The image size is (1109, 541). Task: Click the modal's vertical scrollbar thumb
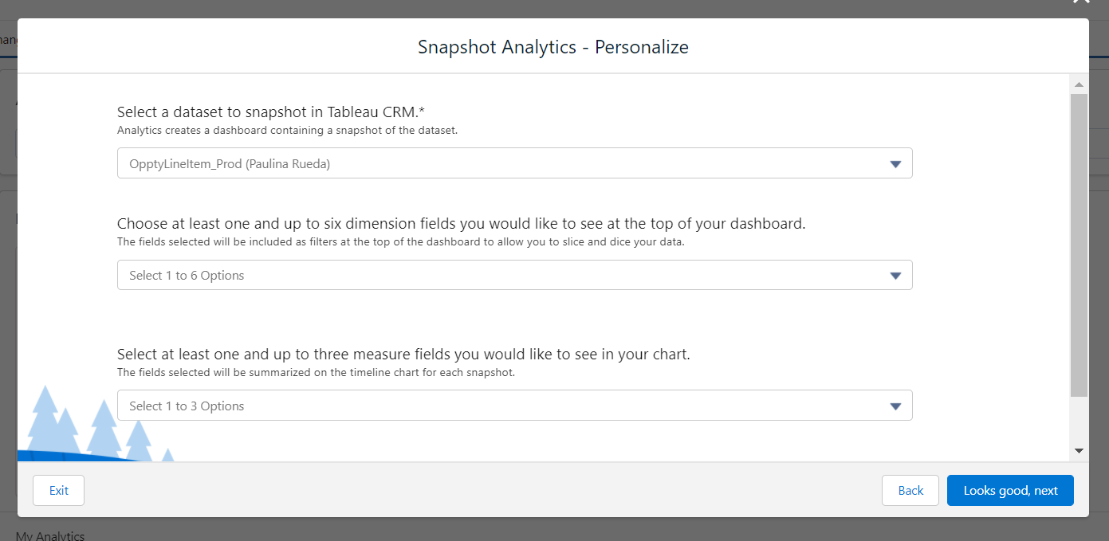click(1079, 245)
